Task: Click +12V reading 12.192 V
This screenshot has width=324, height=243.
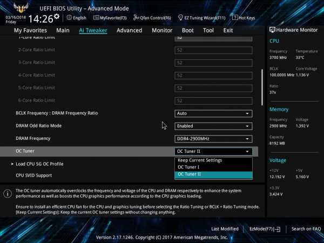Action: coord(277,177)
